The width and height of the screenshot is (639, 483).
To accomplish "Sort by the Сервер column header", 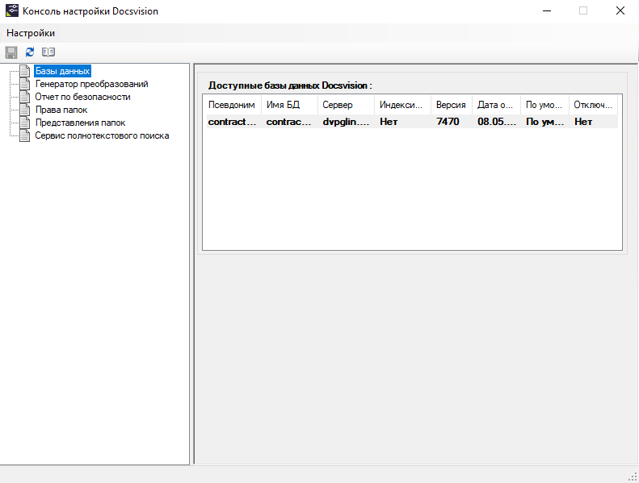I will (x=346, y=105).
